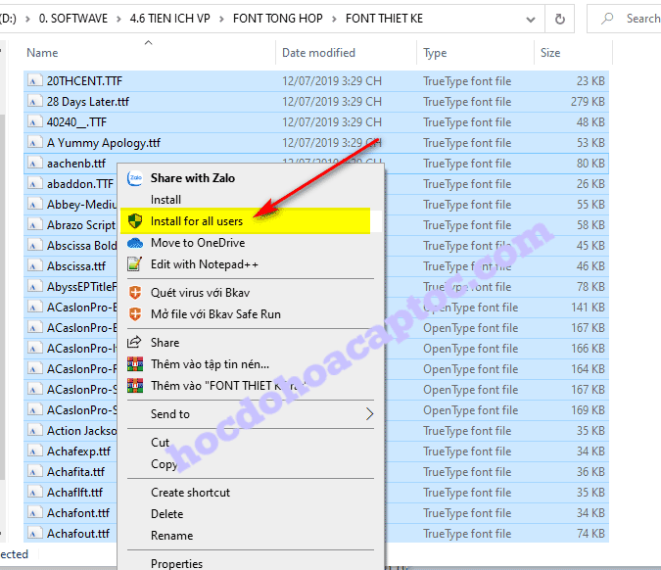The height and width of the screenshot is (570, 661).
Task: Click the shield icon for Install for all users
Action: coord(135,221)
